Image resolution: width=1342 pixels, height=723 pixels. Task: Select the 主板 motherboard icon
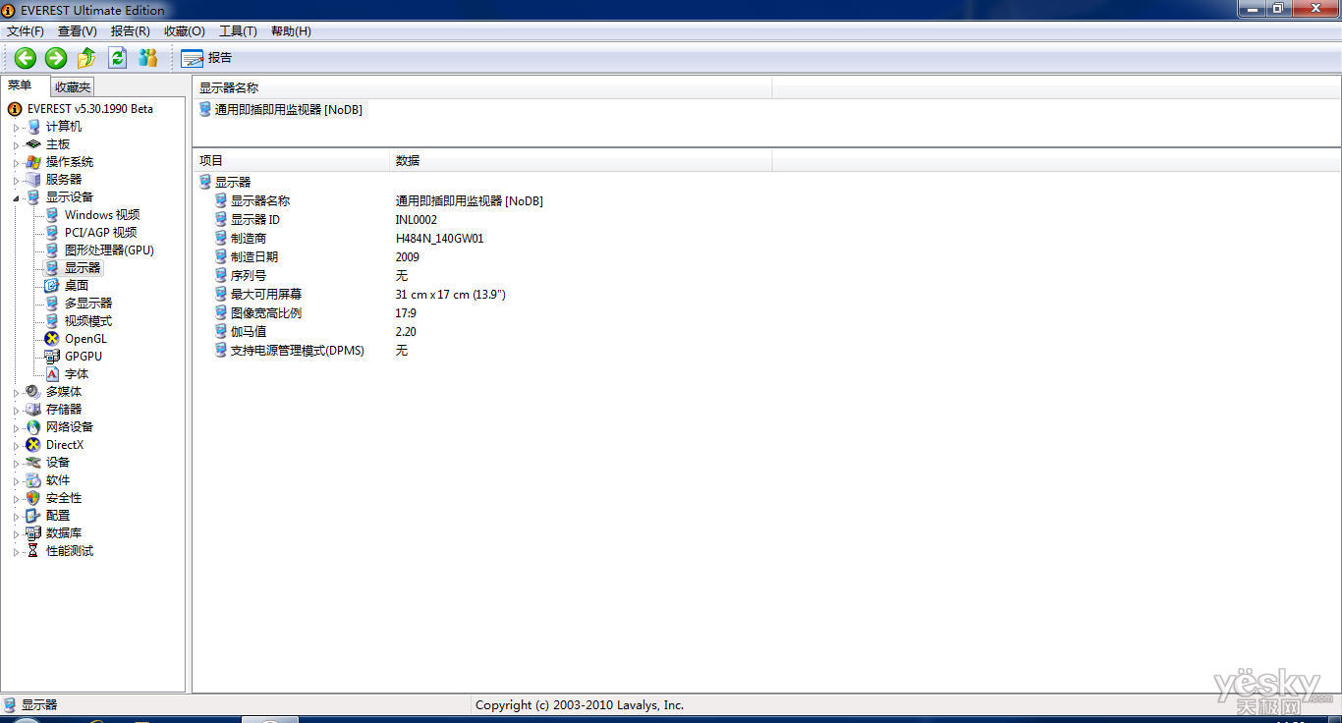(33, 144)
